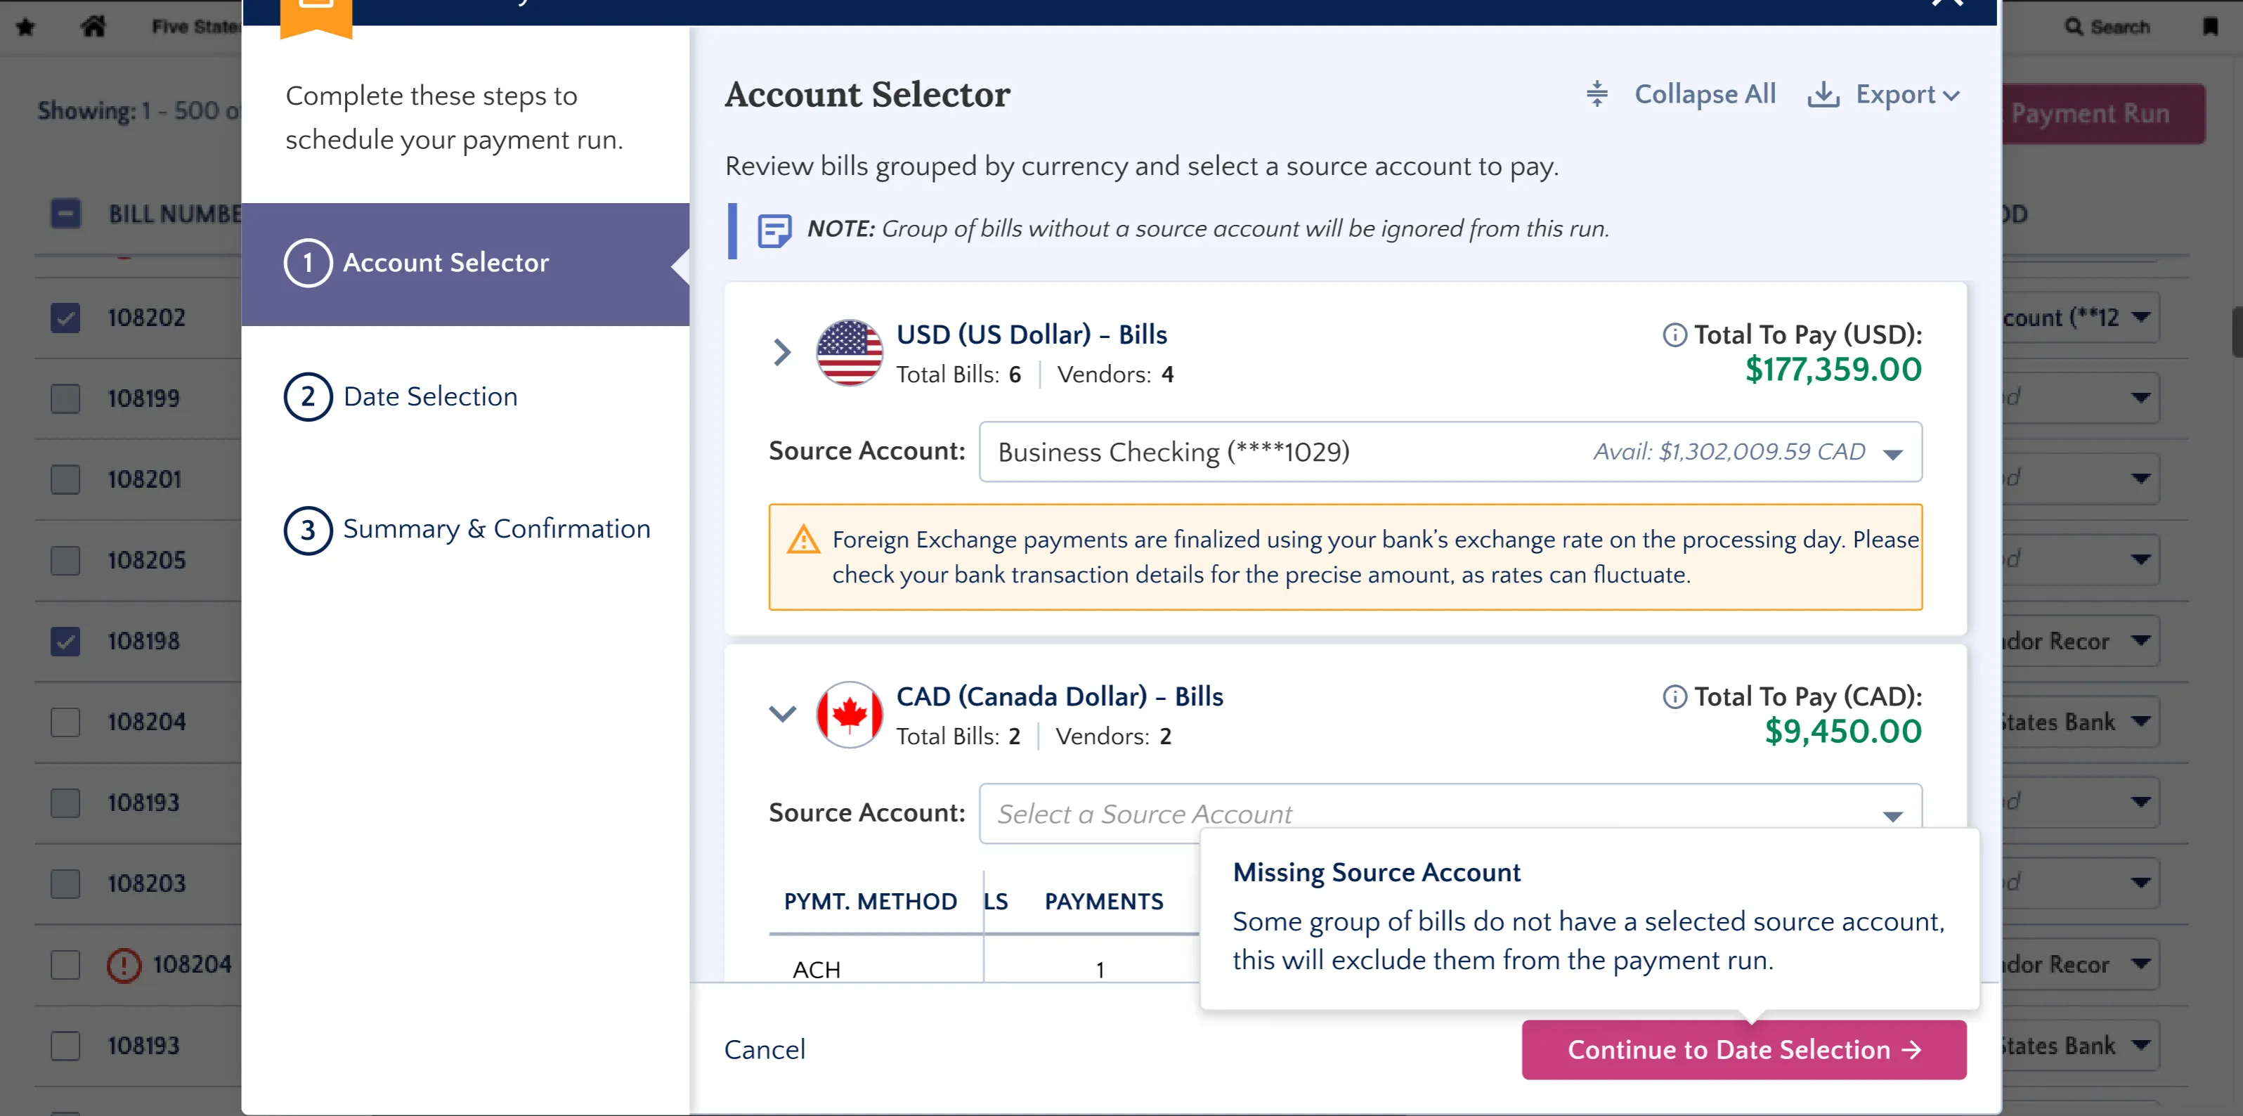This screenshot has width=2243, height=1116.
Task: Click the Payment Run button in the background
Action: pyautogui.click(x=2102, y=114)
